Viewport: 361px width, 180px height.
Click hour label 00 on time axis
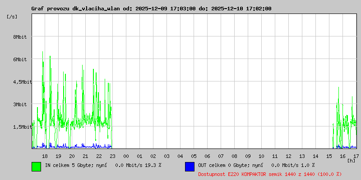click(126, 156)
